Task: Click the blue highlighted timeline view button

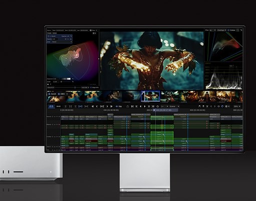Action: click(51, 107)
